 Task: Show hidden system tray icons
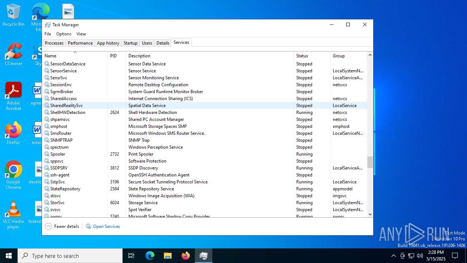click(x=393, y=256)
